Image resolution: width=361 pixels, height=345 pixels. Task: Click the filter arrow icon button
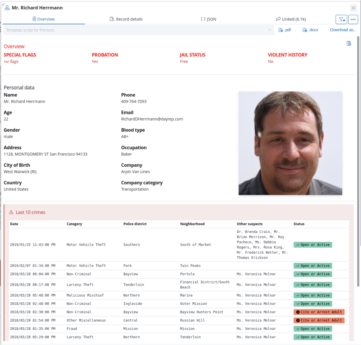click(x=341, y=20)
